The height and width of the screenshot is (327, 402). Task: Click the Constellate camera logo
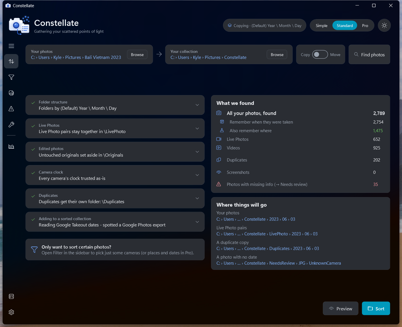19,25
